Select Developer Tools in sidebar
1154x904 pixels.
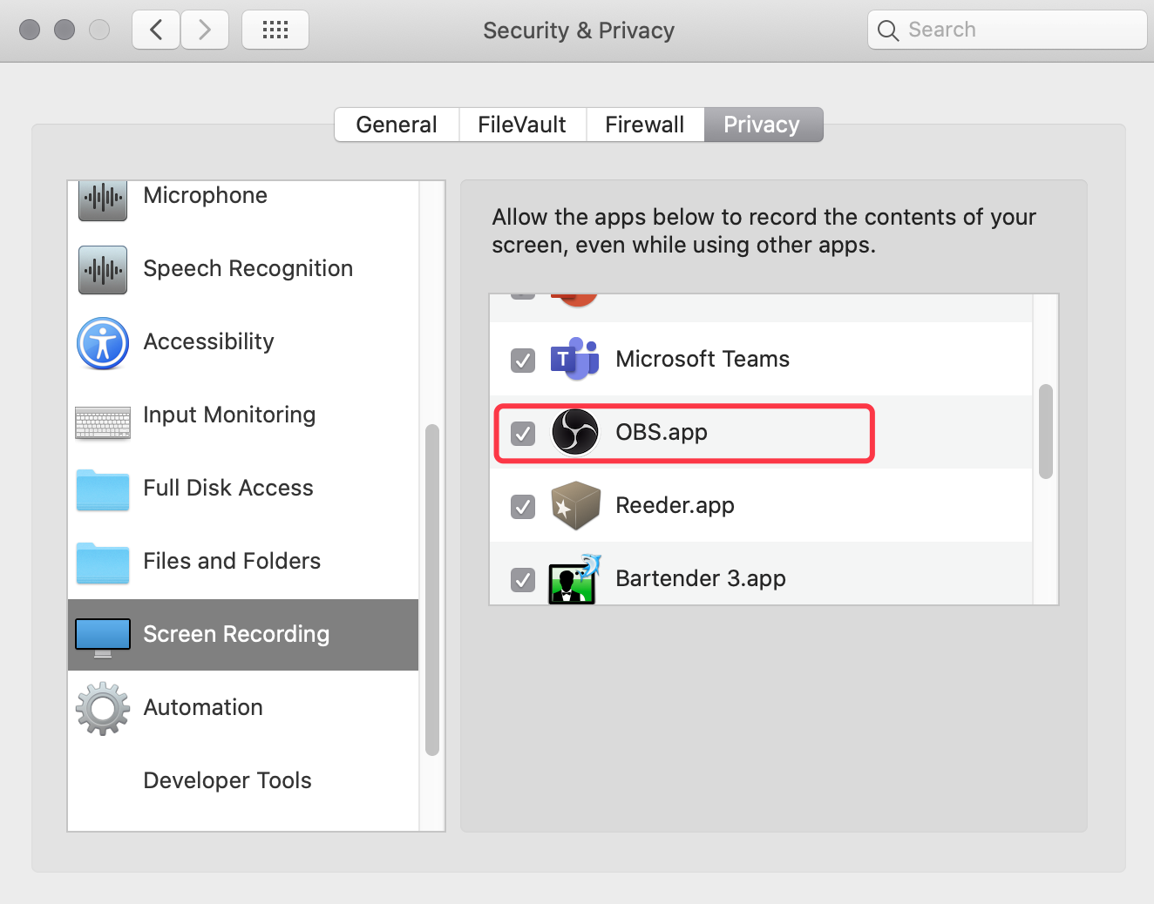pyautogui.click(x=227, y=780)
